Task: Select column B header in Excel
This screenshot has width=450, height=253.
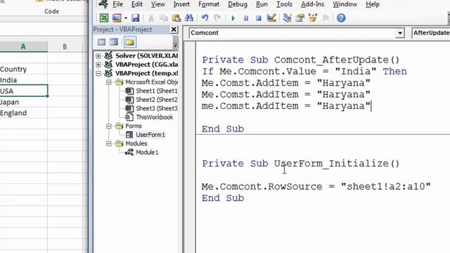Action: coord(65,46)
